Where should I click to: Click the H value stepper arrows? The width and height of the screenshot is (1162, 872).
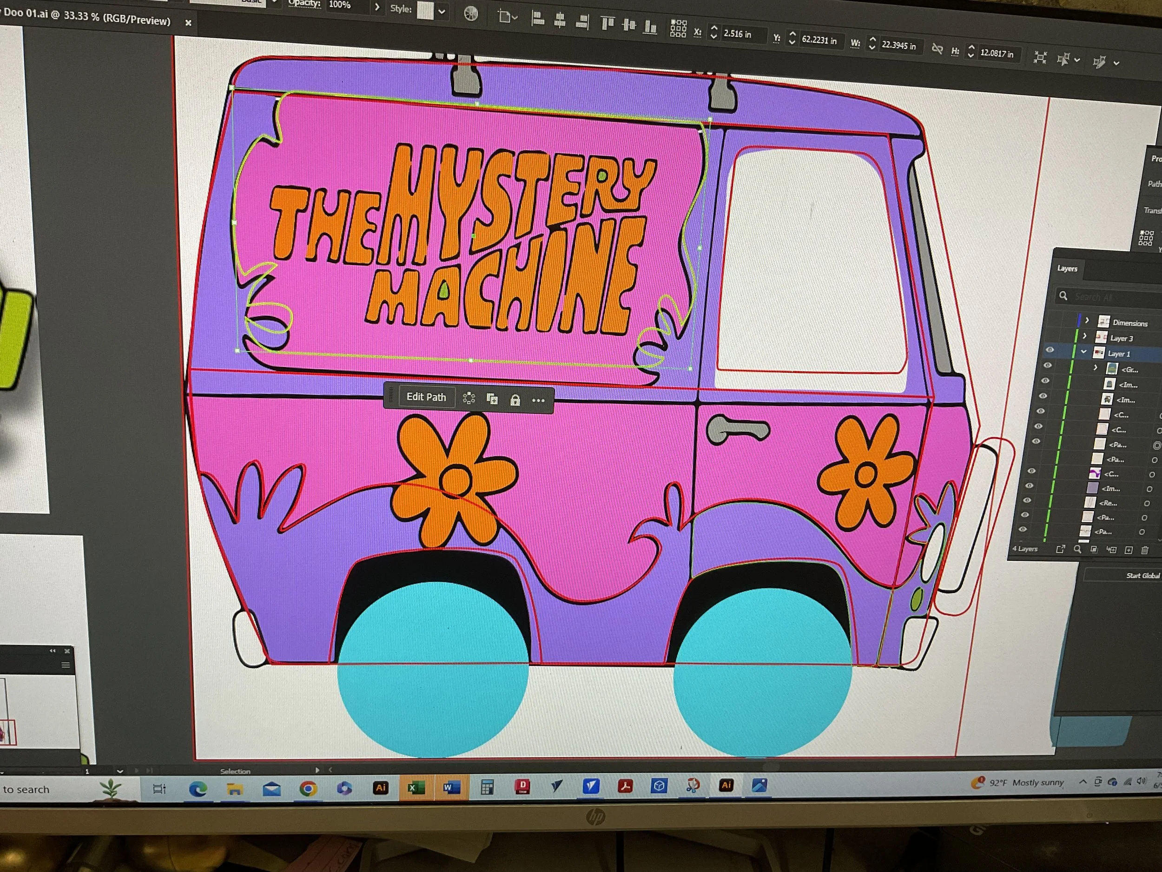pyautogui.click(x=971, y=51)
